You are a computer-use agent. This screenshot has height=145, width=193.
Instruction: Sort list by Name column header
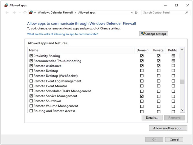pyautogui.click(x=34, y=50)
